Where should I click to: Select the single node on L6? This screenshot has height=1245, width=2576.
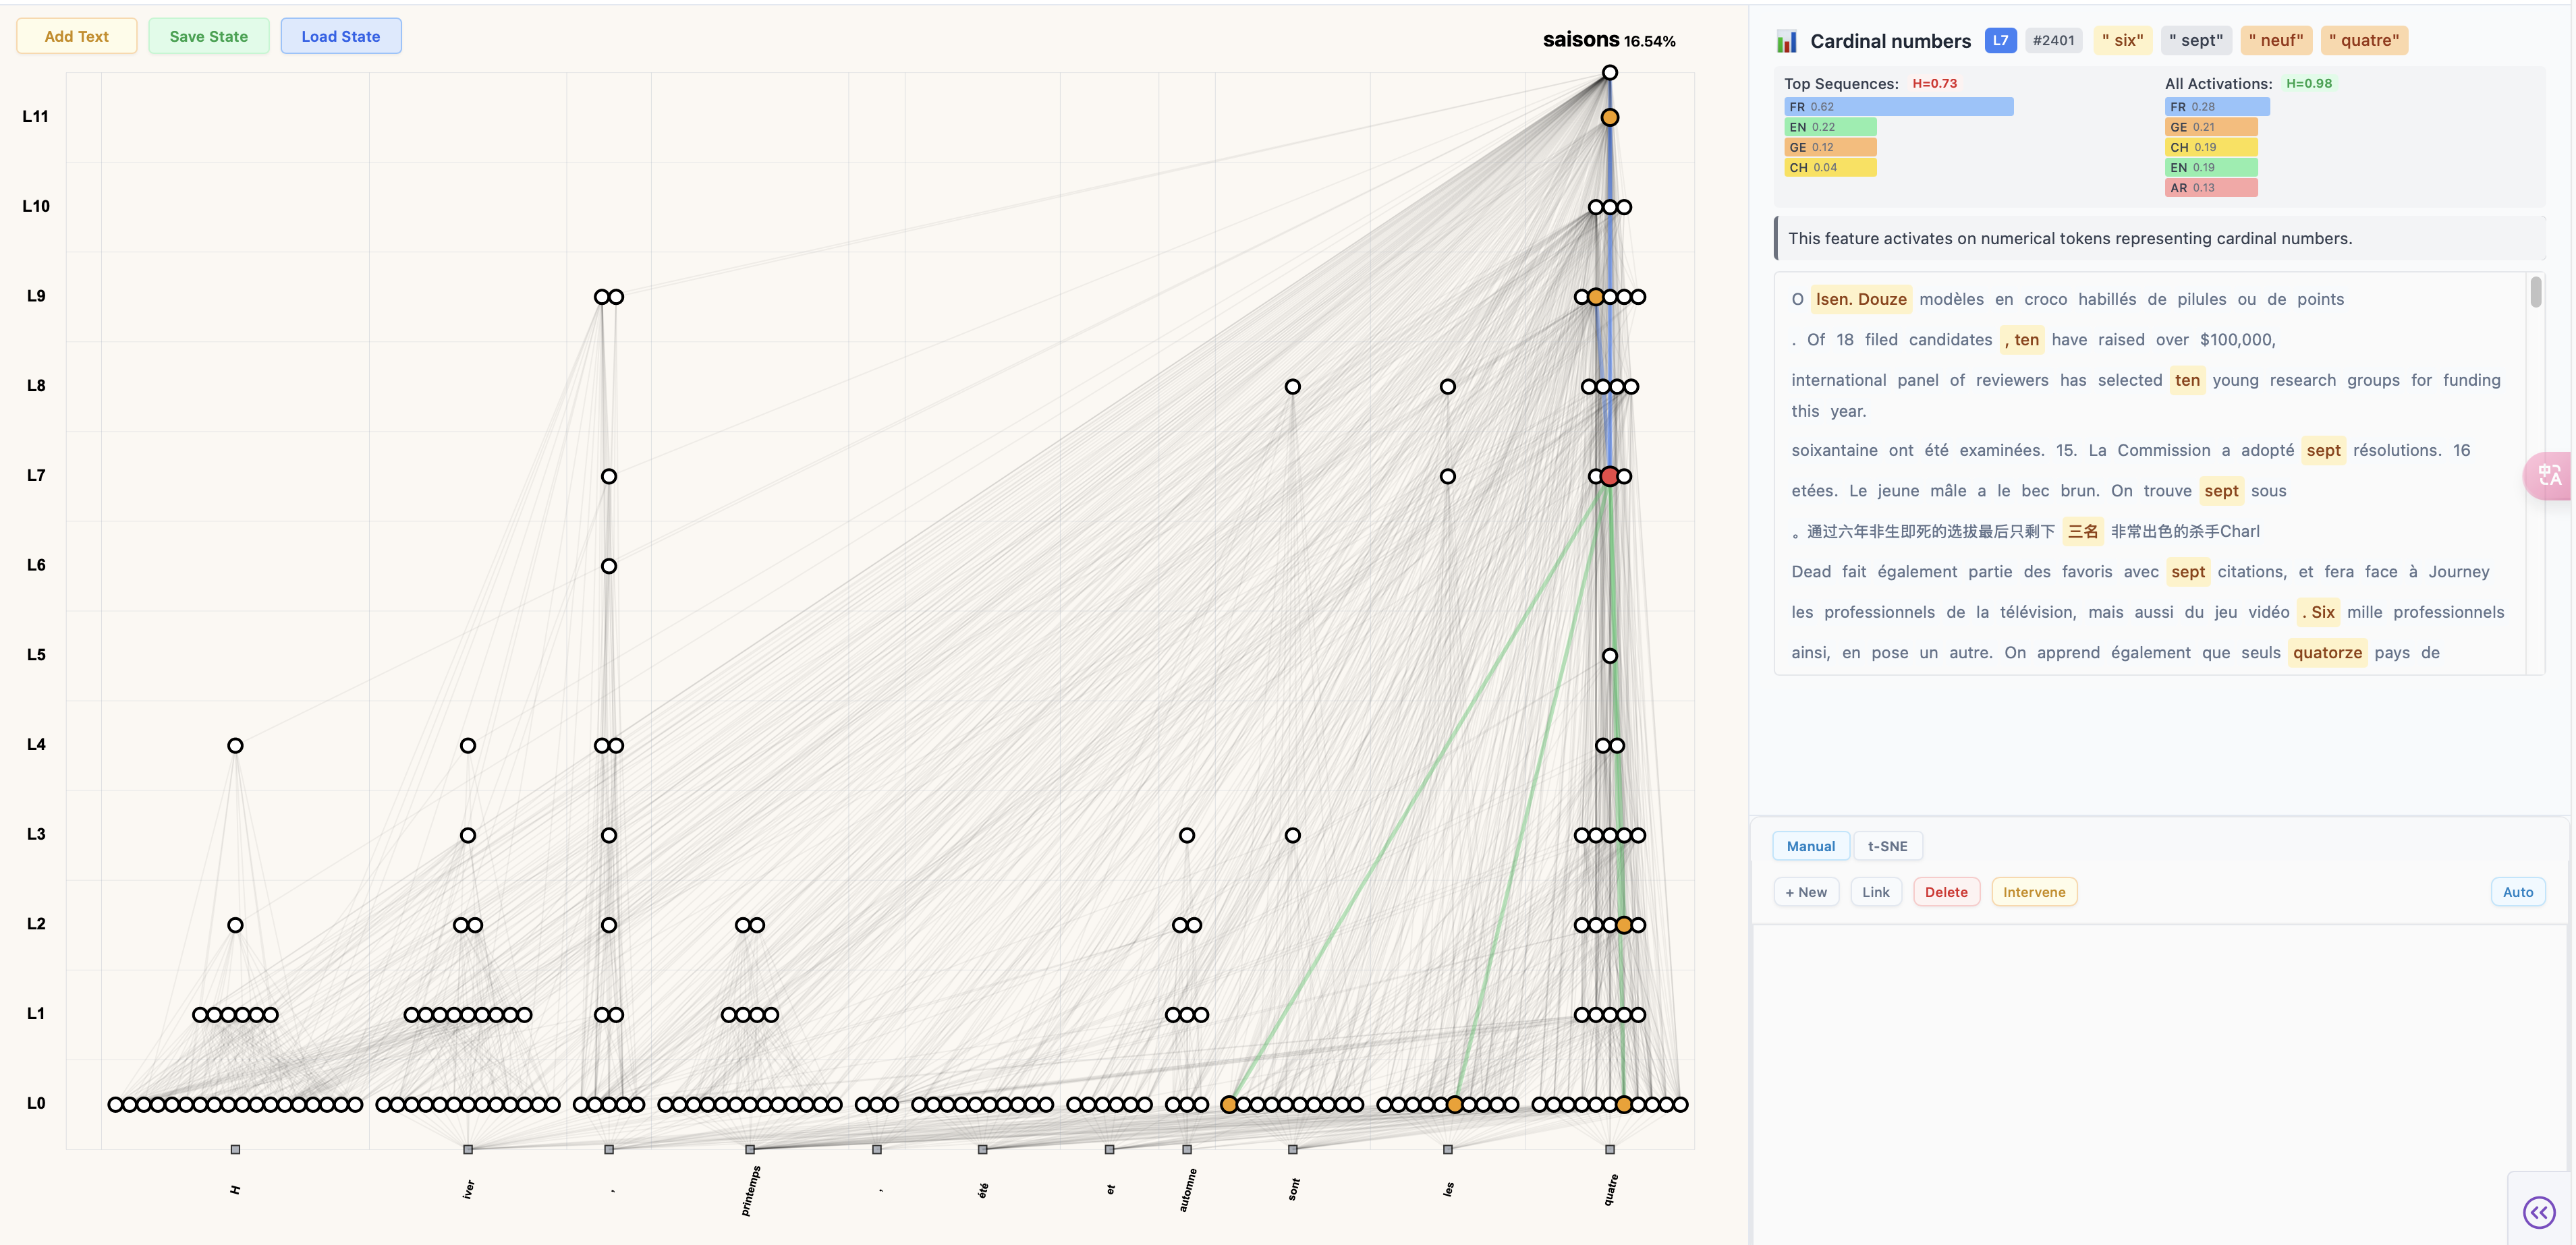608,566
